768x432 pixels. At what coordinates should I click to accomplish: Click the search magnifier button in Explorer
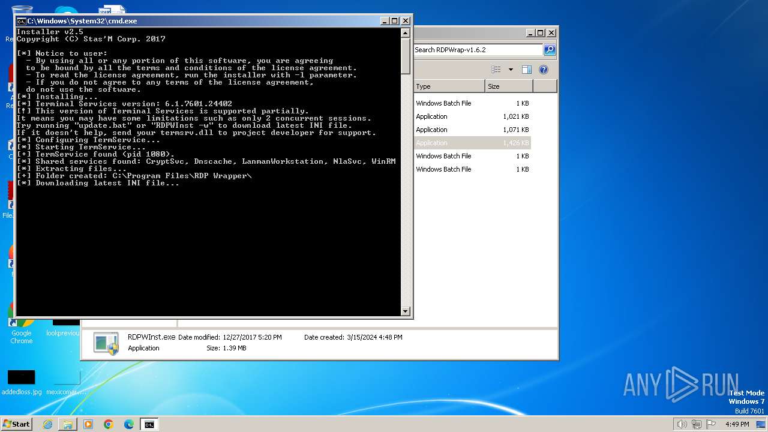pyautogui.click(x=549, y=50)
